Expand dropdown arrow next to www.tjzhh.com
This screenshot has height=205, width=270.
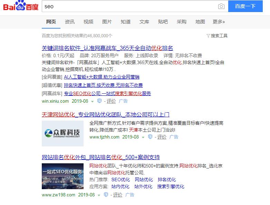tap(143, 137)
